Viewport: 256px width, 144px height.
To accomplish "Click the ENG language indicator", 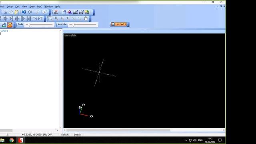I will (x=200, y=140).
